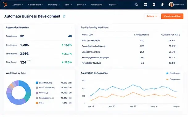Screen dimensions: 188x117
Task: Click the green up arrow beside 18.3%
Action: click(x=63, y=62)
